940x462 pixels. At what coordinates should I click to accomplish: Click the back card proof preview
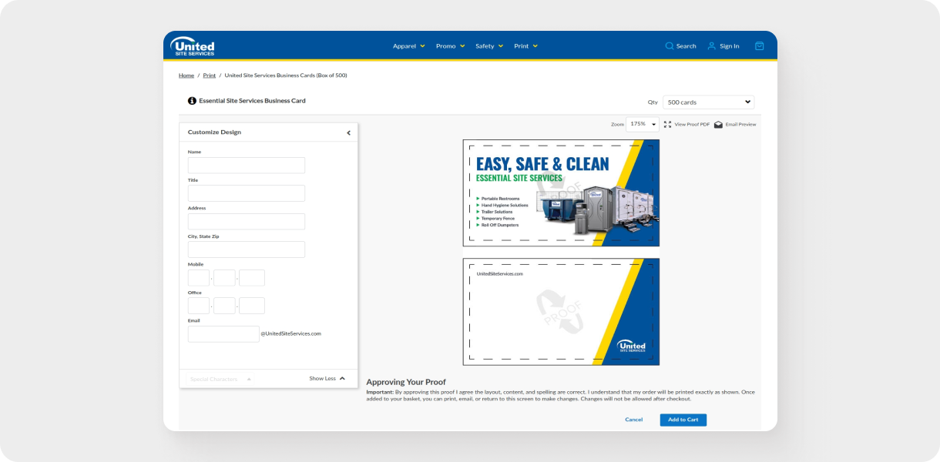[561, 312]
